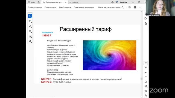
Task: Click the Расширенный тариф heading
Action: coord(86,29)
